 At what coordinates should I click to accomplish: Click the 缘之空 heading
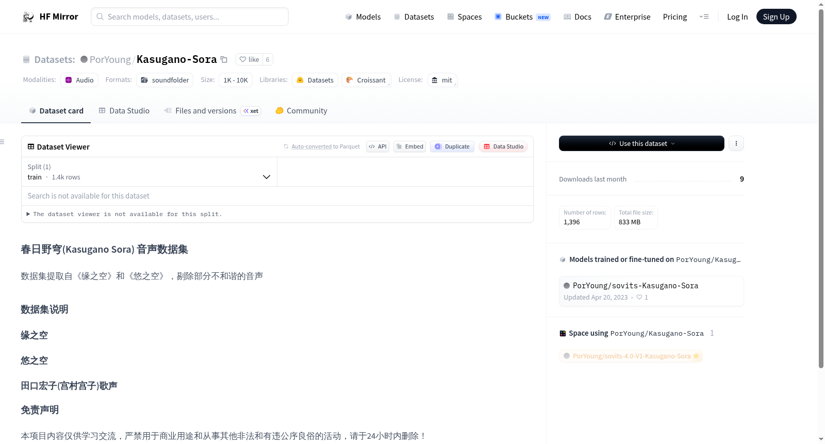[34, 335]
